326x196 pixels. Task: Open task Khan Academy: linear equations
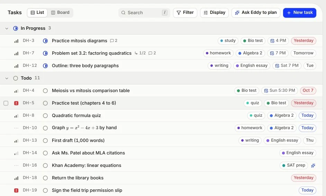coord(87,166)
